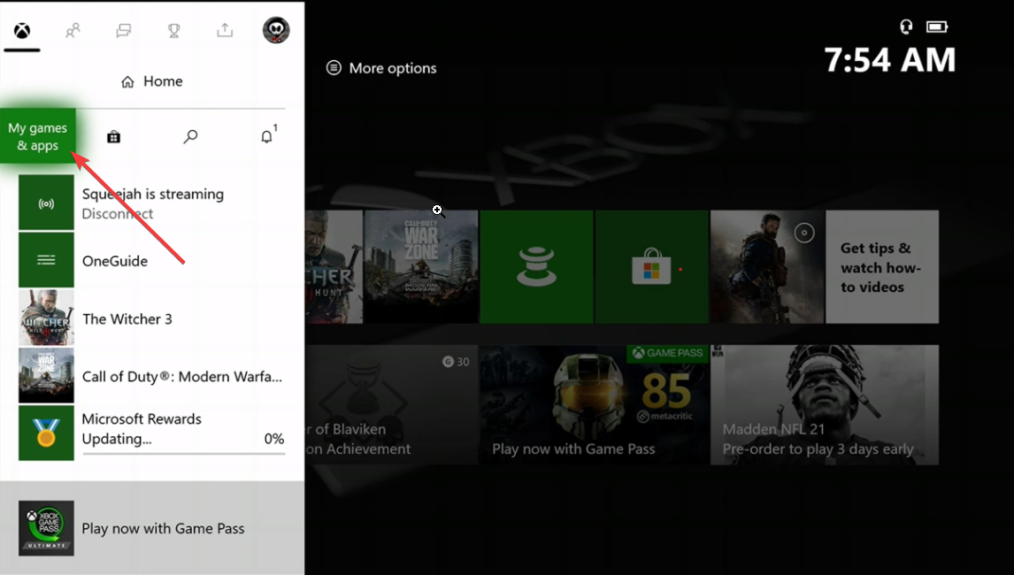
Task: Launch The Witcher 3 from the list
Action: tap(152, 318)
